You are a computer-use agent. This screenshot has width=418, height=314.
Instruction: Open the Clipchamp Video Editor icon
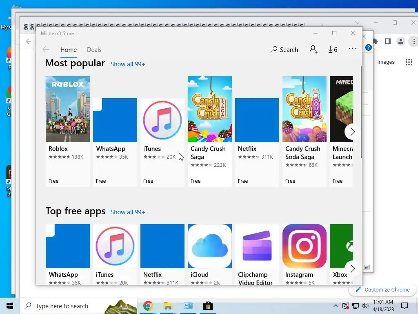[x=257, y=246]
